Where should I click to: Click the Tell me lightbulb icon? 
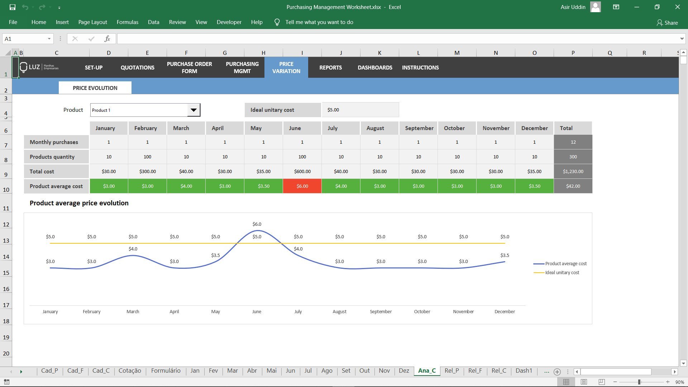[x=277, y=22]
